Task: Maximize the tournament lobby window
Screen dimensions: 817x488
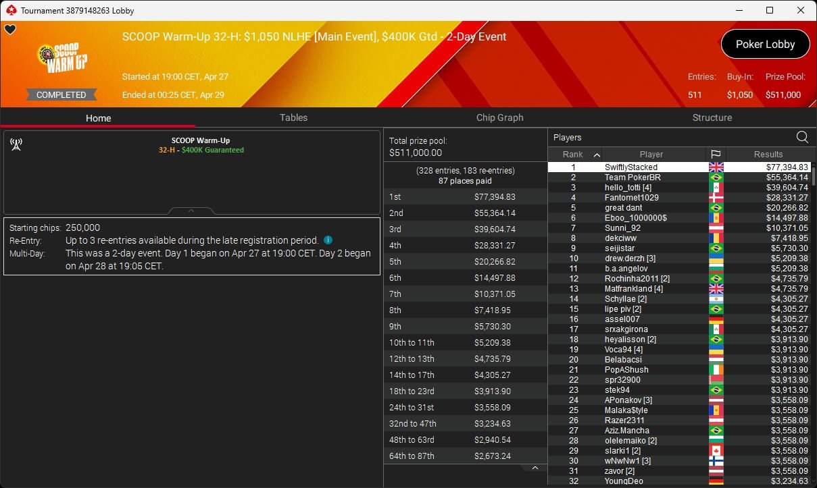Action: coord(770,10)
